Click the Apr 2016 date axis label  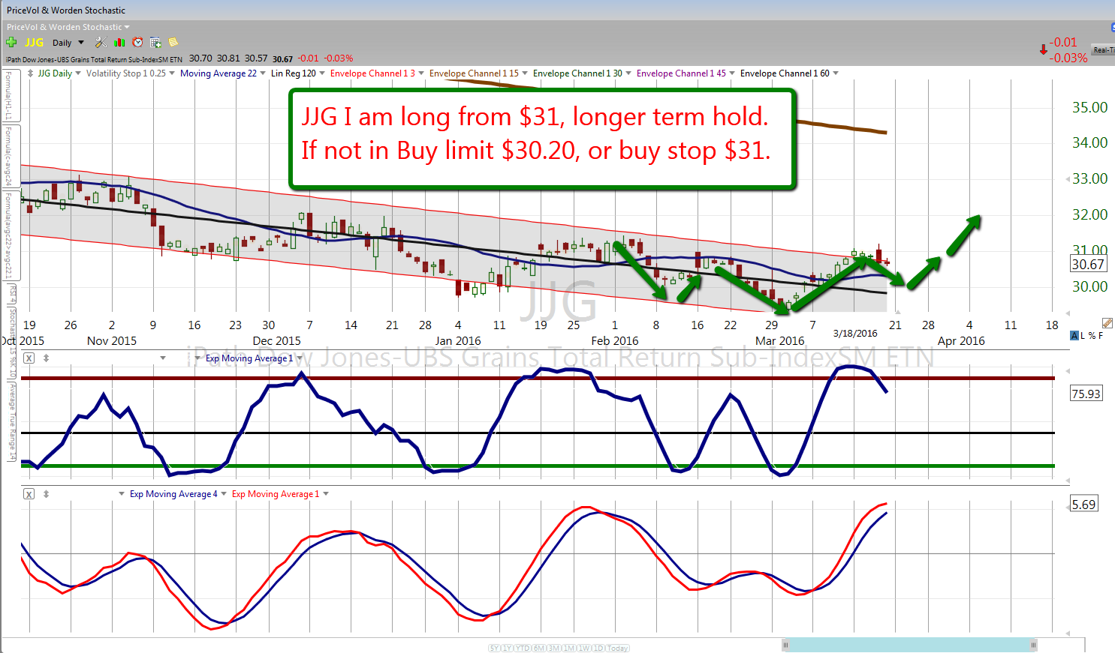(x=961, y=341)
